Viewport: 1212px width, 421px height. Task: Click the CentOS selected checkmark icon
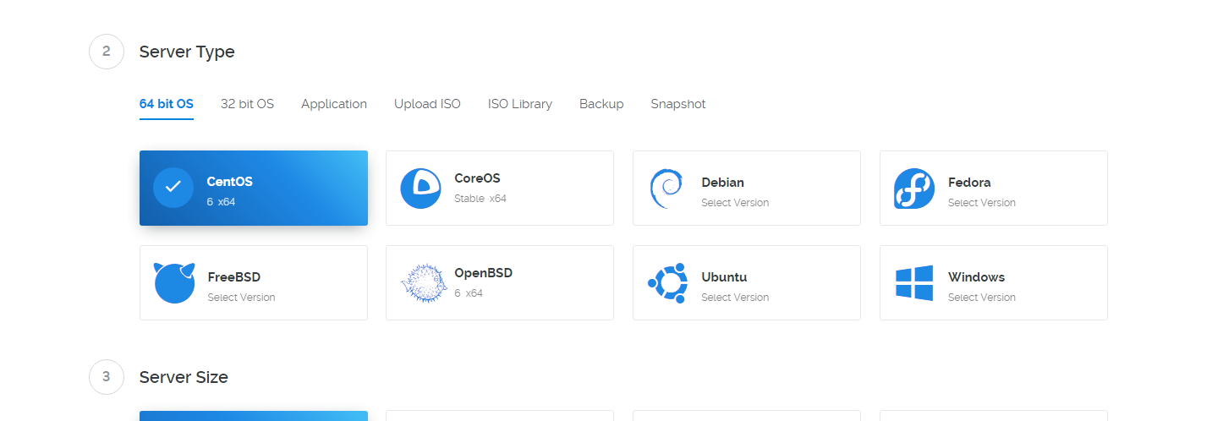173,188
